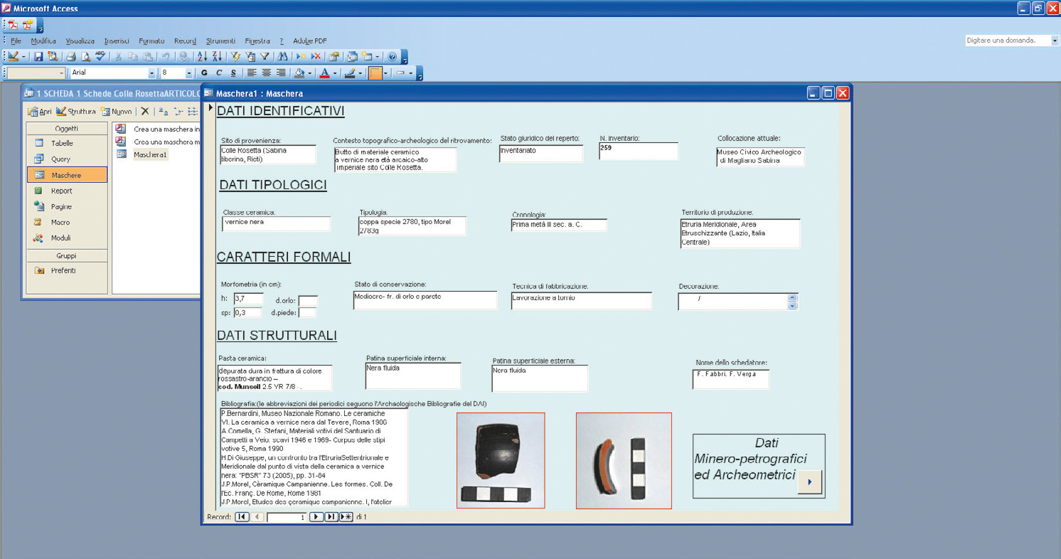
Task: Click the pottery sherd front photo
Action: pyautogui.click(x=501, y=460)
